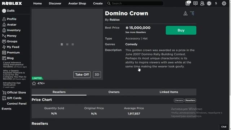The image size is (231, 130).
Task: Add item to favorites with star icon
Action: click(x=34, y=83)
